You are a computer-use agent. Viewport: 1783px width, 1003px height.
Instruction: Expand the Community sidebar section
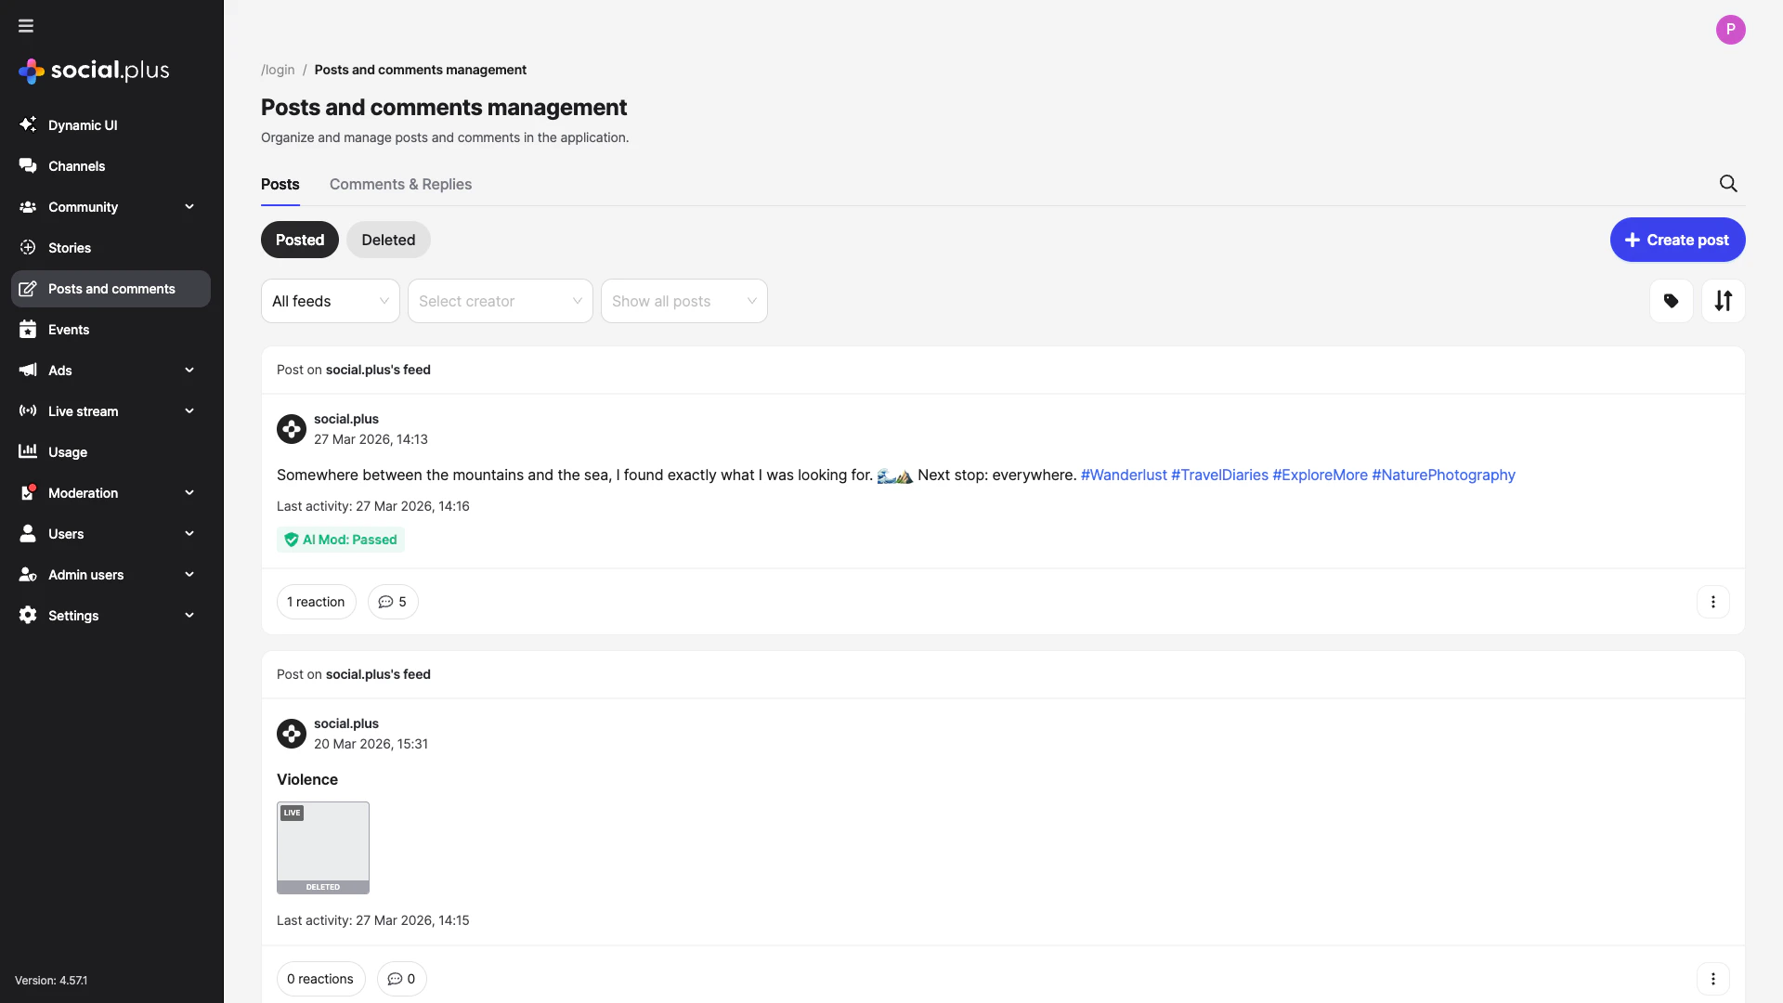tap(84, 206)
